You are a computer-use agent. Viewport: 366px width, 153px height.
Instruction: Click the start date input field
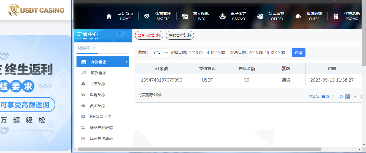208,53
